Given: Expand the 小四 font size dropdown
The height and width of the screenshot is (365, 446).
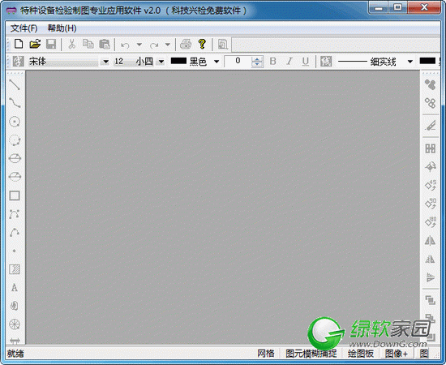Looking at the screenshot, I should [x=161, y=62].
